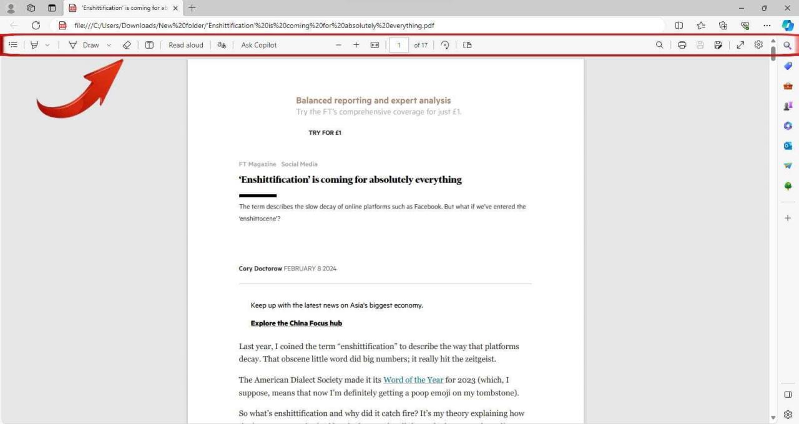Enter full screen view of the PDF
799x424 pixels.
coord(740,44)
